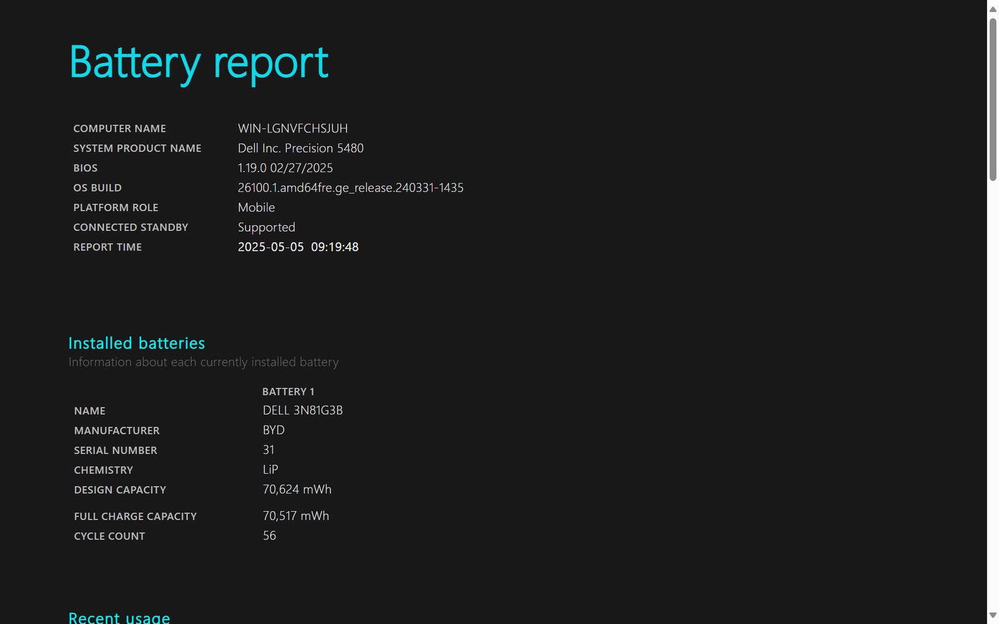999x624 pixels.
Task: Click the Mobile platform role value
Action: [256, 208]
